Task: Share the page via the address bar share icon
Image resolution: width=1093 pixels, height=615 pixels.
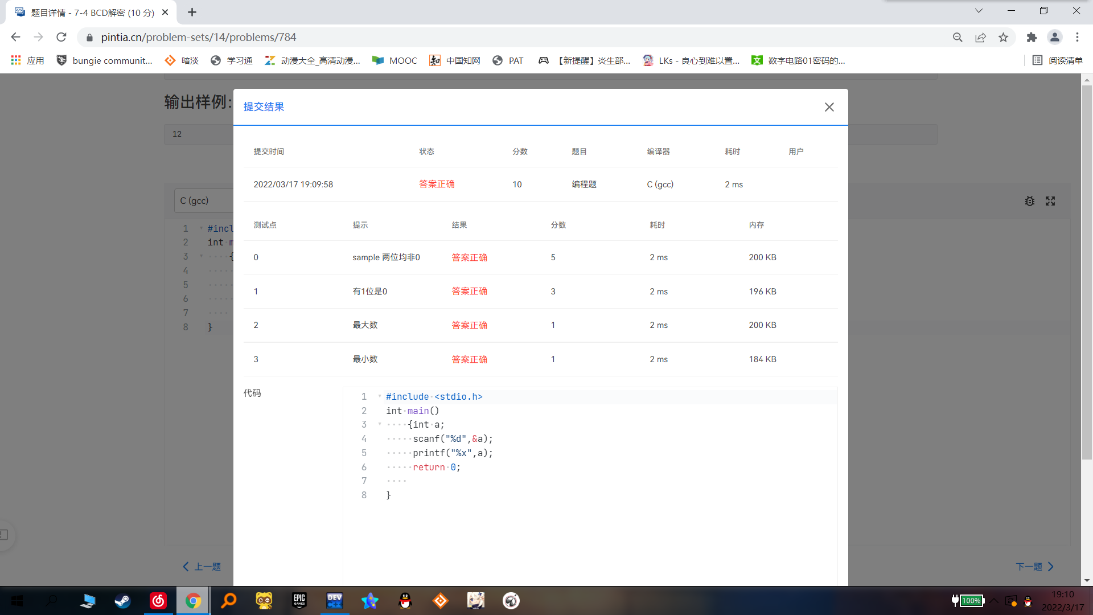Action: point(980,37)
